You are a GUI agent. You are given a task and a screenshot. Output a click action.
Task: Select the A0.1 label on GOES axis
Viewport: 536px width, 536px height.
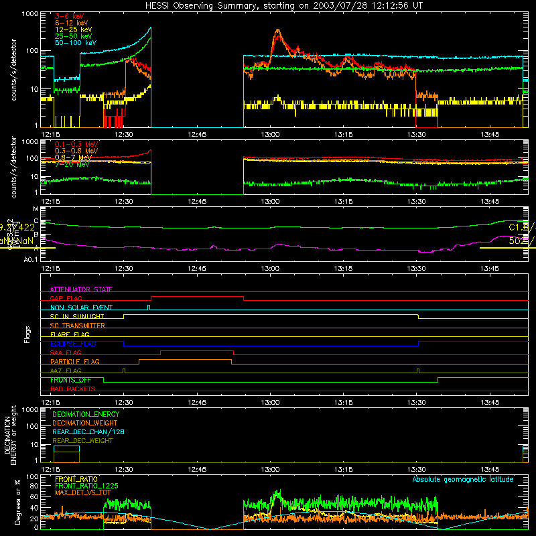[x=31, y=259]
